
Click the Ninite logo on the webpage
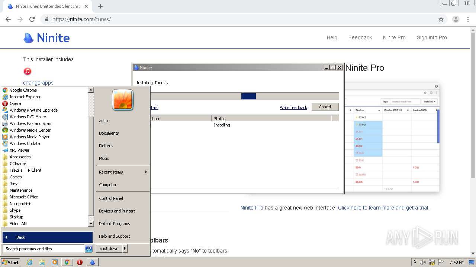46,38
